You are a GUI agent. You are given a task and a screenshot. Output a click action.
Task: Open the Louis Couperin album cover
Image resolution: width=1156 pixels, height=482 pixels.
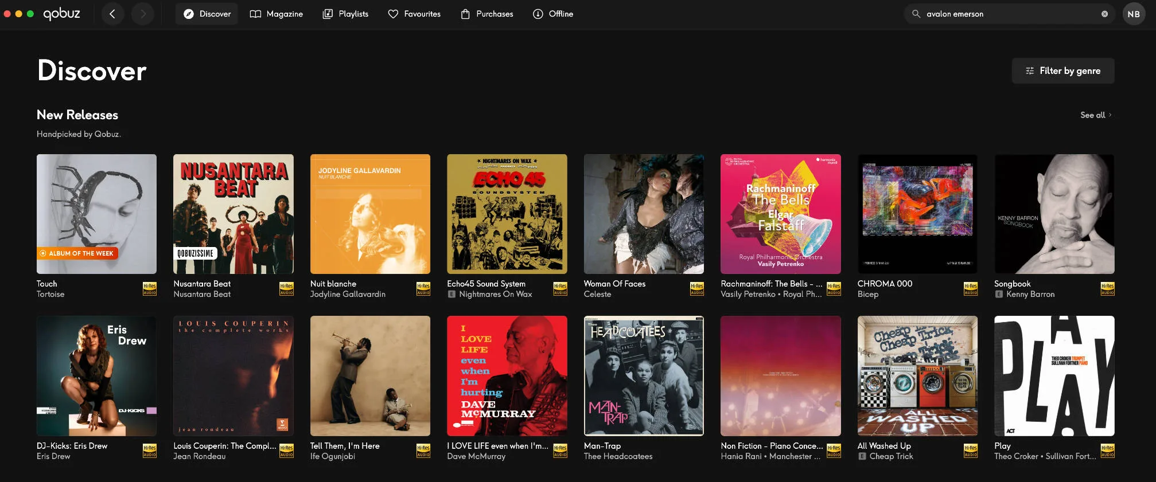pyautogui.click(x=233, y=376)
